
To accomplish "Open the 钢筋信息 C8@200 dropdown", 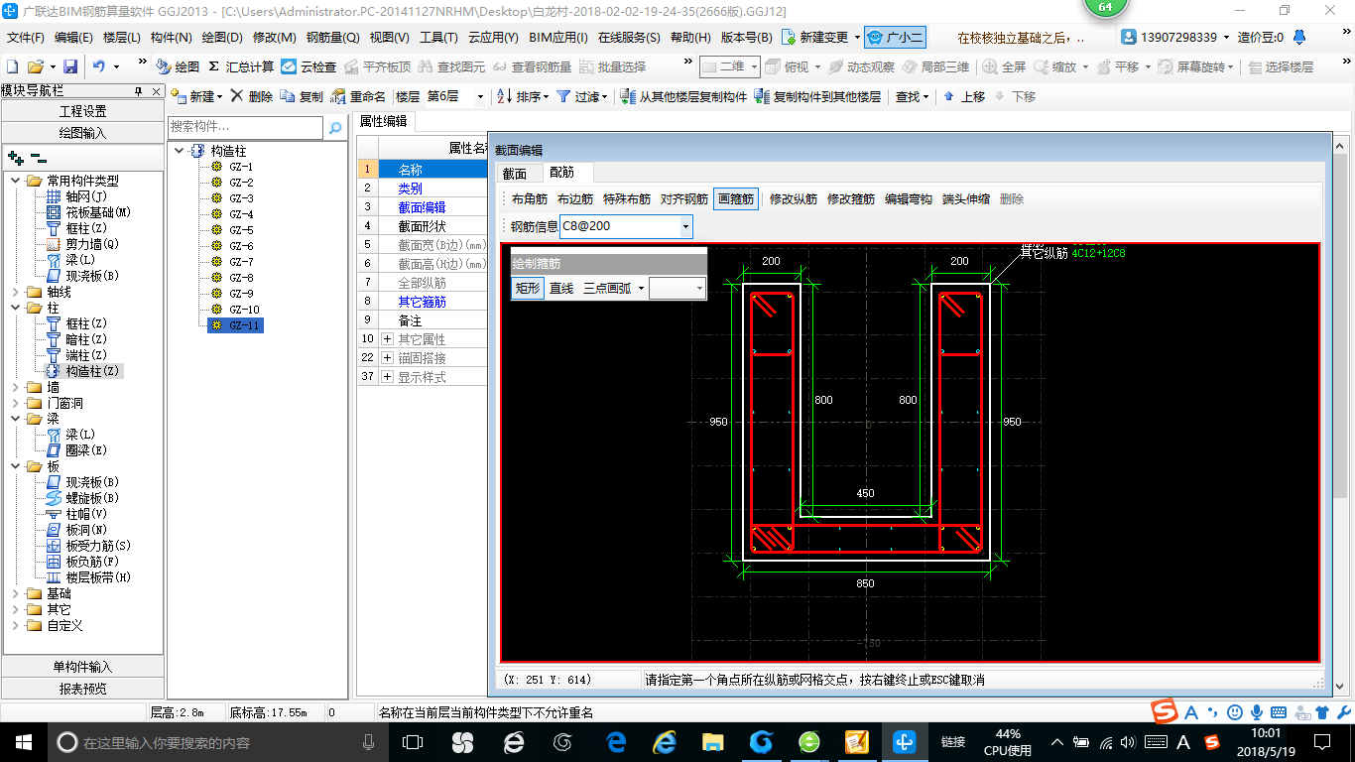I will (685, 226).
